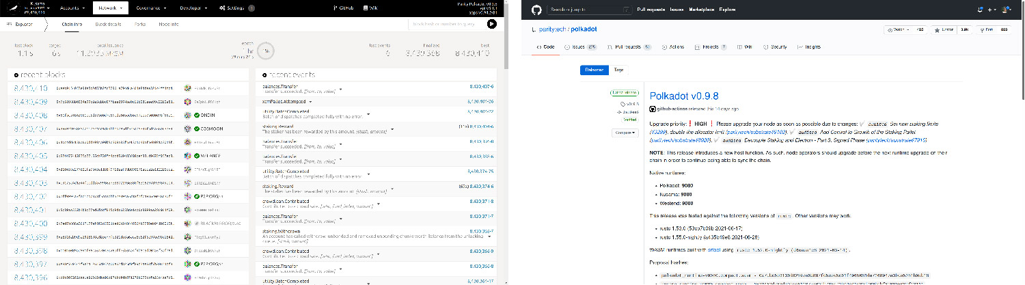
Task: Click Settings notification badge
Action: coord(251,8)
